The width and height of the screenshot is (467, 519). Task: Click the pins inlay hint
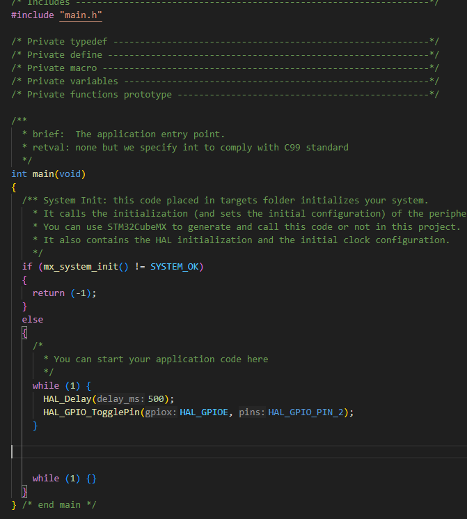point(252,412)
